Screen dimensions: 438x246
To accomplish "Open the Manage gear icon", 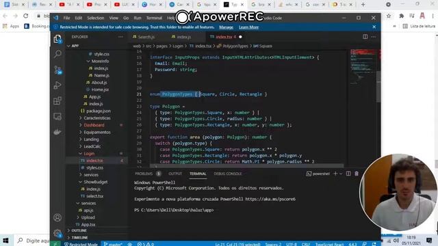I will [57, 233].
